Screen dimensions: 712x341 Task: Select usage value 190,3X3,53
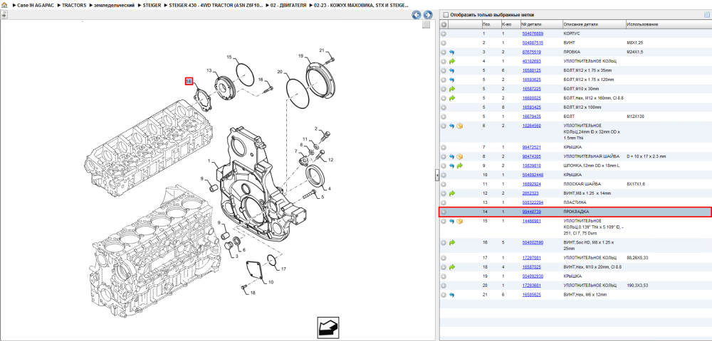(637, 286)
